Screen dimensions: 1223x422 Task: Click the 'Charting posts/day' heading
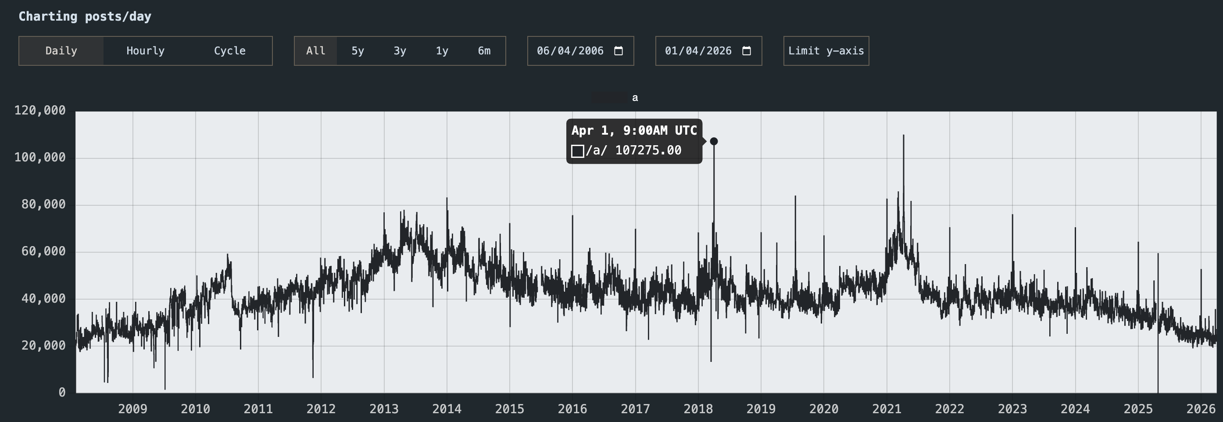click(x=85, y=17)
